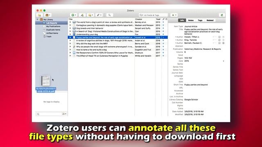
Task: Open the green New Item menu
Action: pos(74,15)
